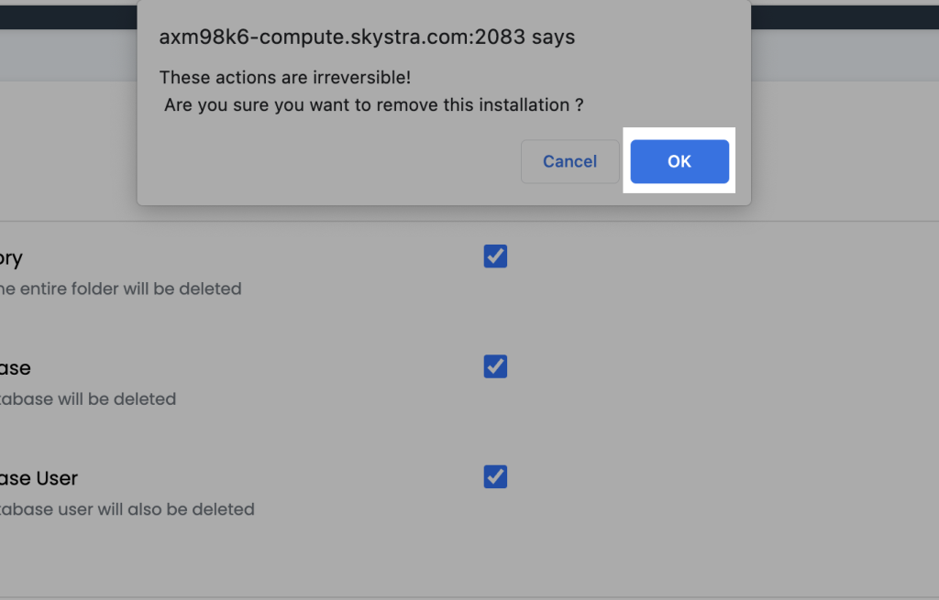Screen dimensions: 939x600
Task: Click the 'database will be deleted' description
Action: (89, 399)
